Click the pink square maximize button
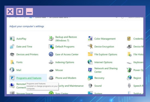150x102 pixels. pos(20,11)
